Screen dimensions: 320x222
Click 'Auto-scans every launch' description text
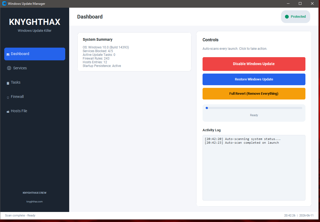click(x=235, y=49)
